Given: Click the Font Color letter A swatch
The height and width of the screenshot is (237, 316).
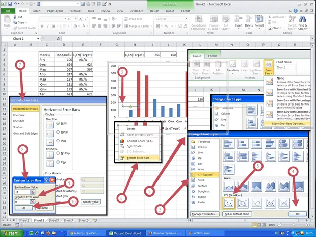Looking at the screenshot, I should click(84, 26).
